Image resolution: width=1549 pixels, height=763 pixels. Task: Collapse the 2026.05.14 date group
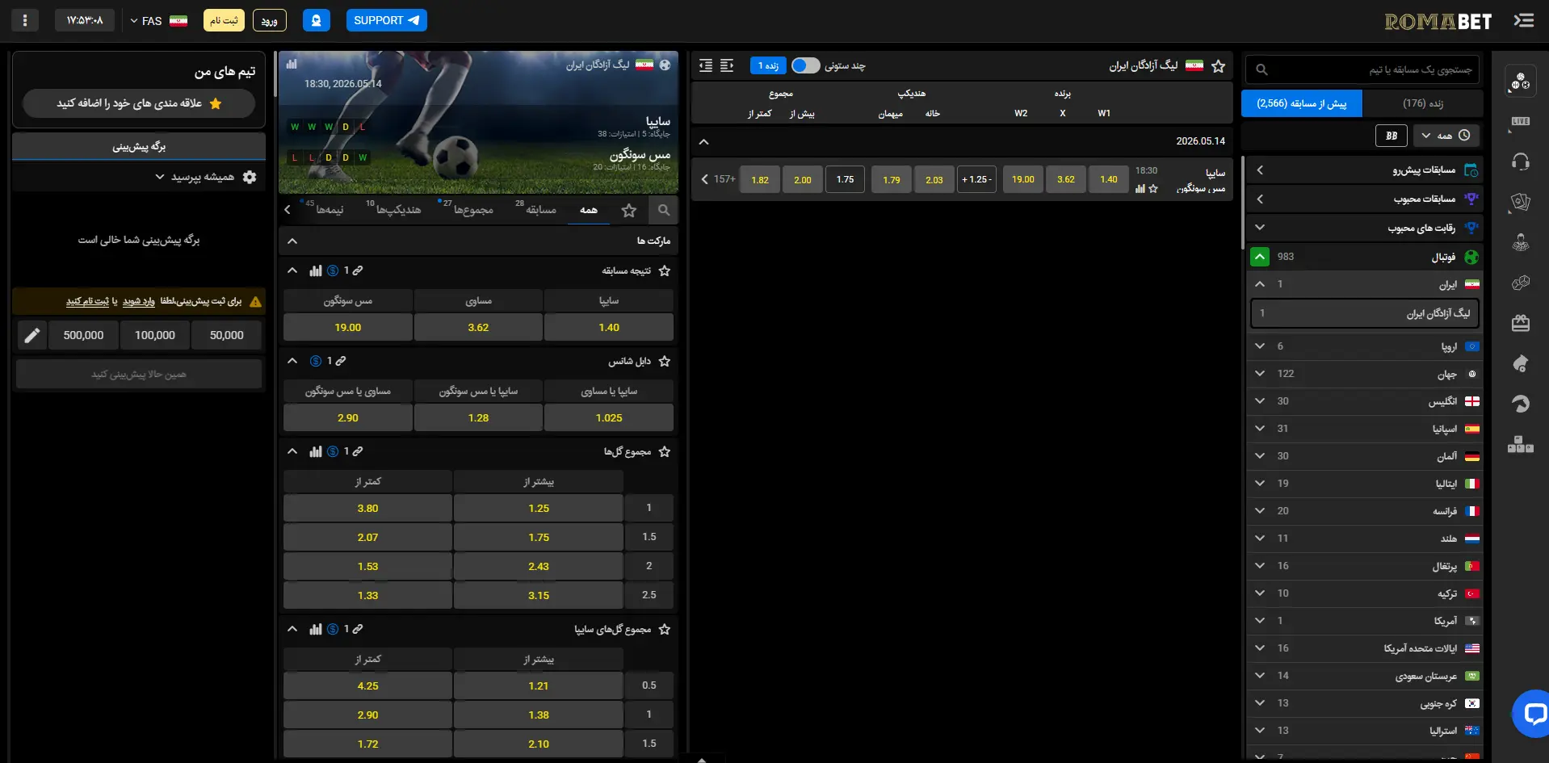tap(703, 141)
